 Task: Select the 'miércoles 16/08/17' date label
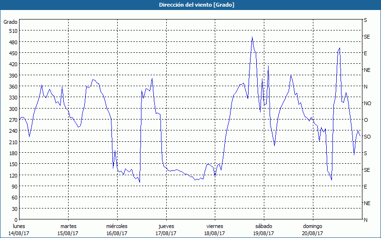point(117,229)
